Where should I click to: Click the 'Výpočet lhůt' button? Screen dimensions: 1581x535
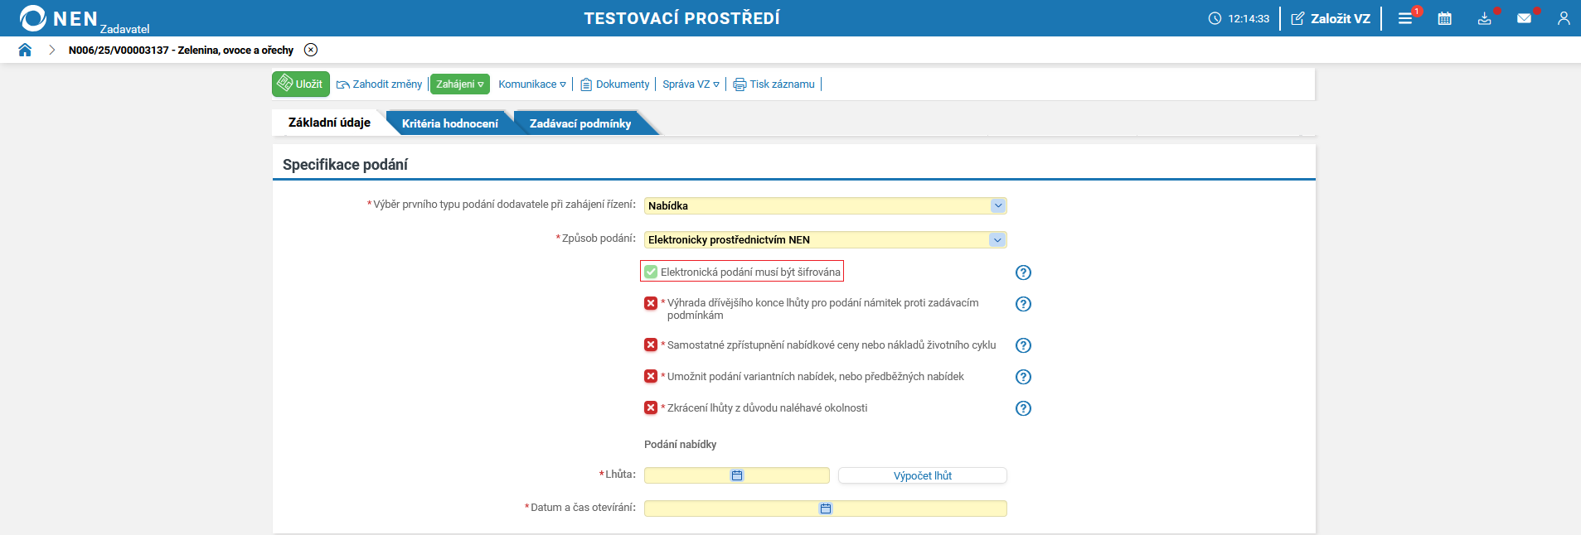point(922,475)
